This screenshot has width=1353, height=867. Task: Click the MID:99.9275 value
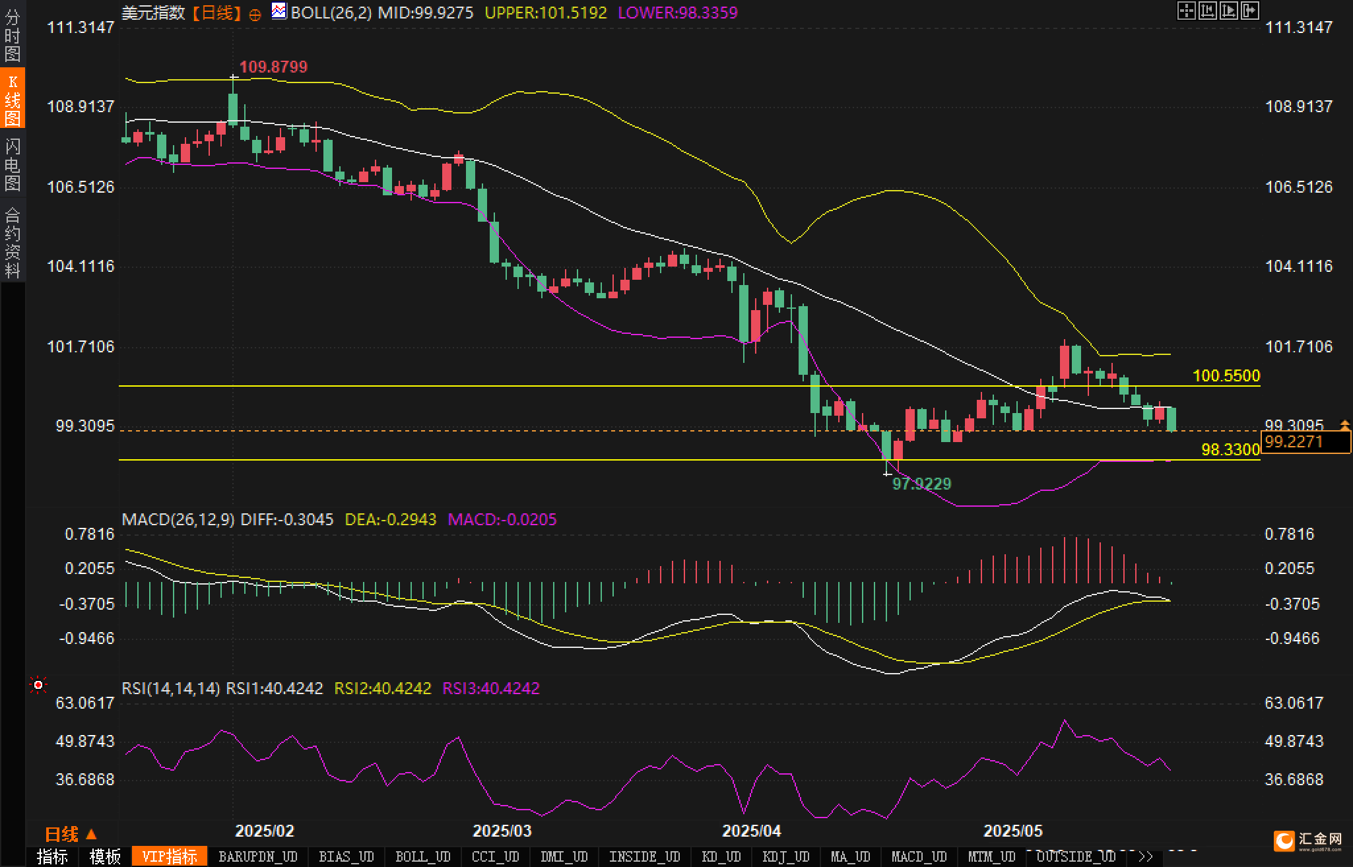[426, 13]
